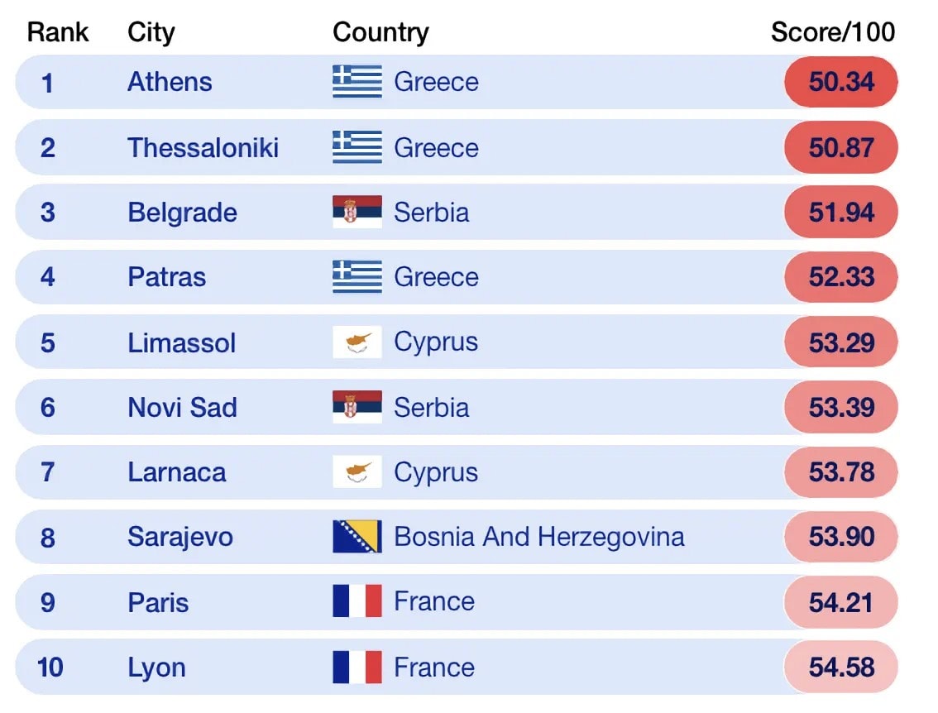938x713 pixels.
Task: Click the Bosnia and Herzegovina flag
Action: [x=357, y=537]
